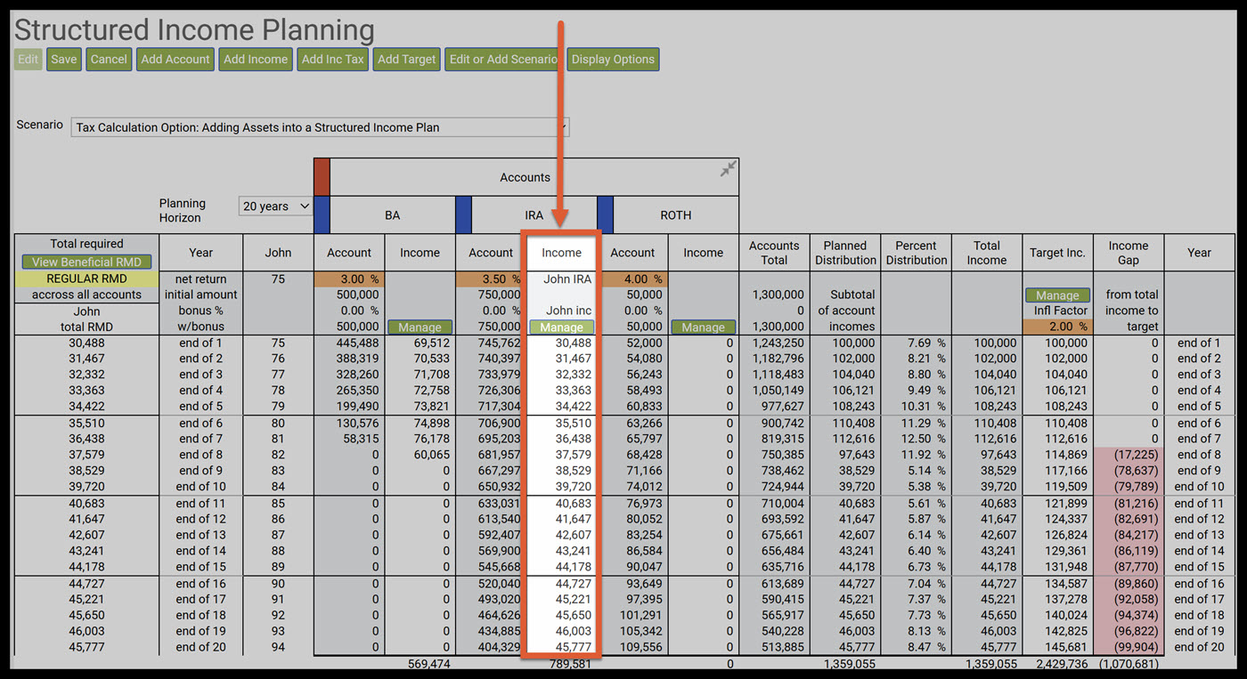The width and height of the screenshot is (1247, 679).
Task: Click the red color swatch beside Accounts
Action: click(x=322, y=177)
